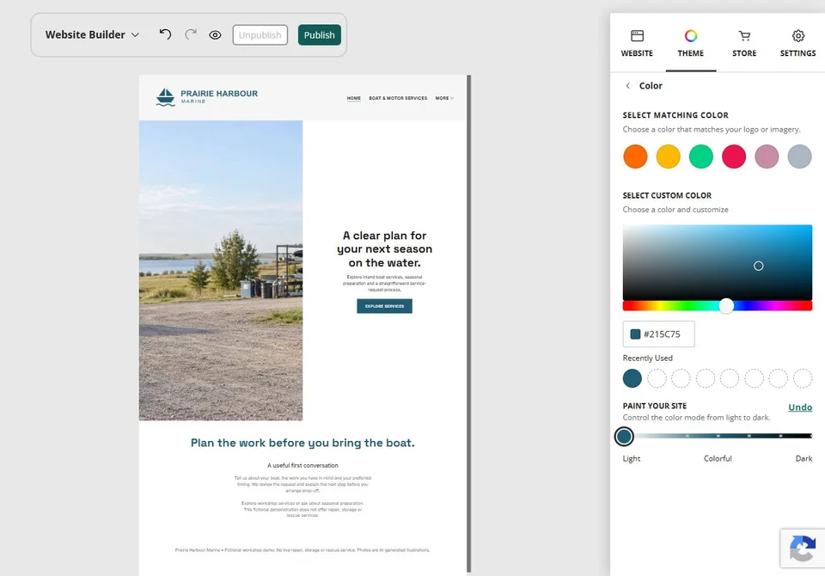Click Home in the site preview navigation
825x576 pixels.
click(353, 98)
